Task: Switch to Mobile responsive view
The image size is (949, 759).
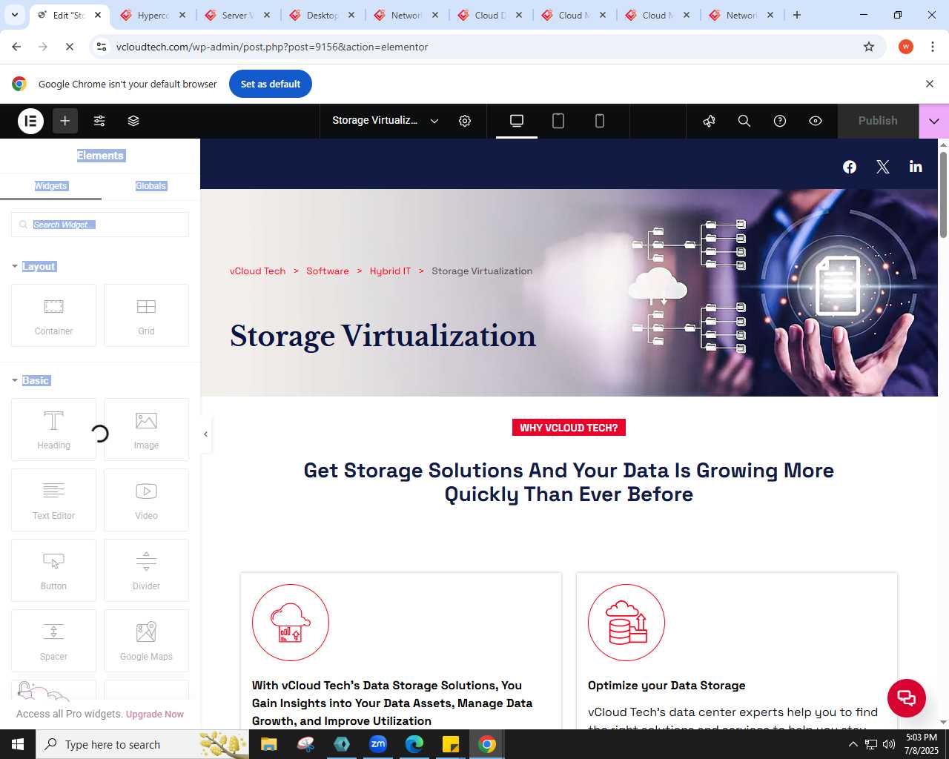Action: pyautogui.click(x=600, y=121)
